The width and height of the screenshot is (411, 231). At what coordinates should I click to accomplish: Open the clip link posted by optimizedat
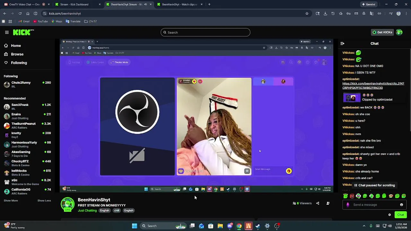tap(373, 86)
